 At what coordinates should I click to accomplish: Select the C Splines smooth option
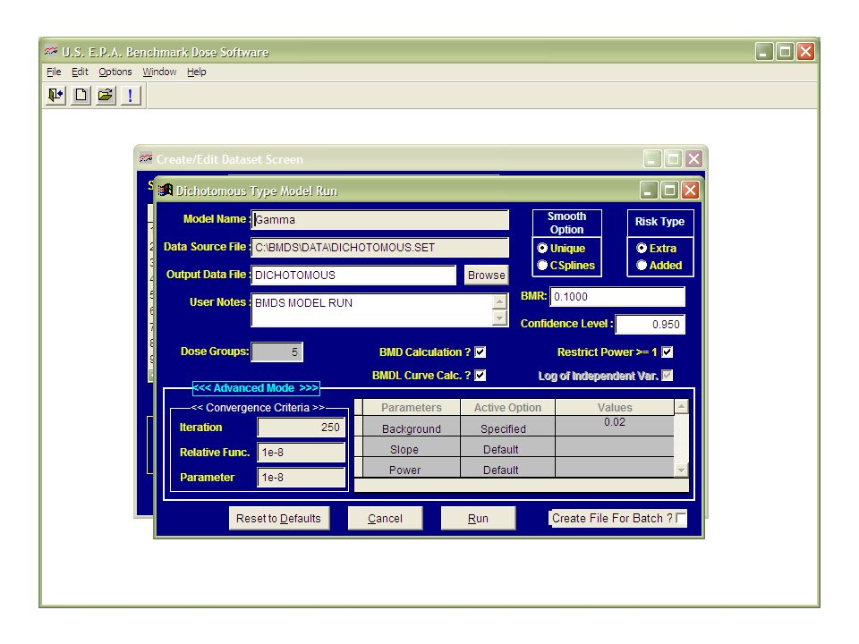click(542, 265)
